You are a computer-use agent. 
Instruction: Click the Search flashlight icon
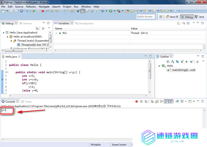(137, 11)
